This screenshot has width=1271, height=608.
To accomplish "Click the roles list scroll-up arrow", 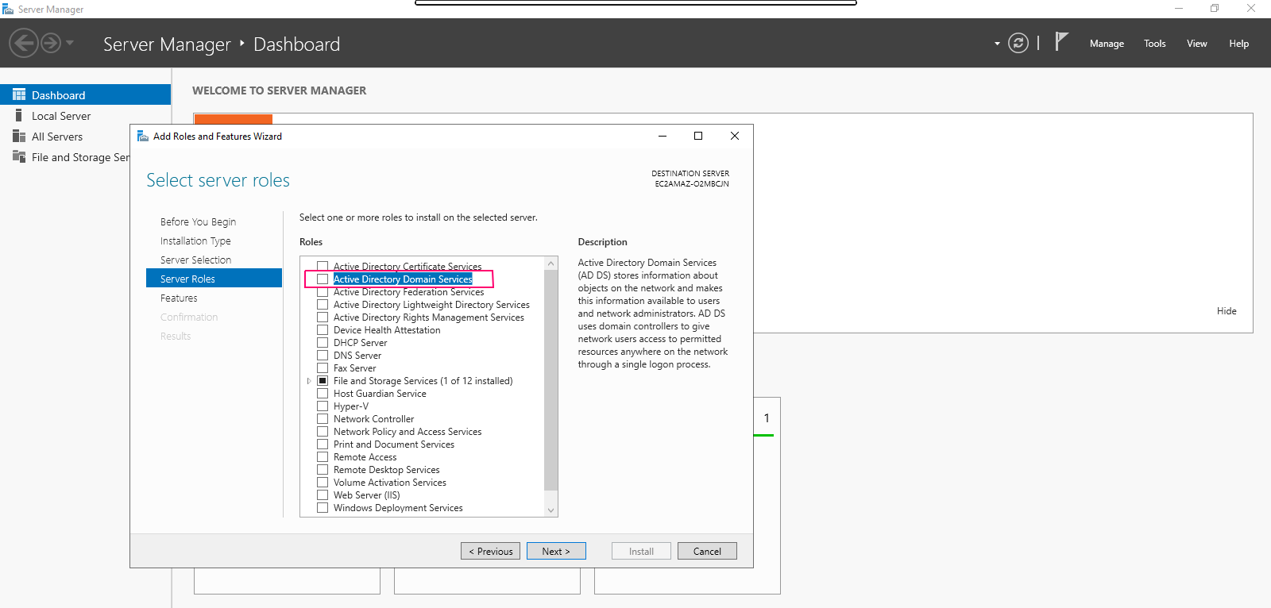I will pos(551,264).
